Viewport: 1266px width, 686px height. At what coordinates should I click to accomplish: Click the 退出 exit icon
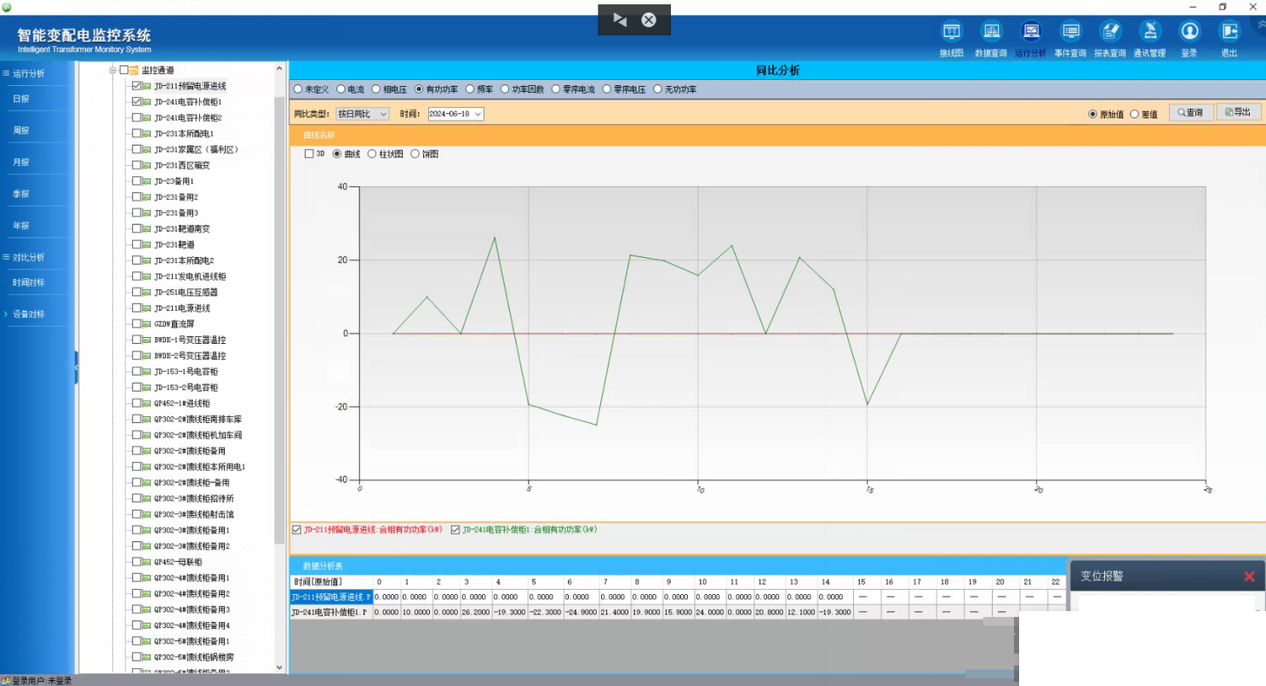1229,32
